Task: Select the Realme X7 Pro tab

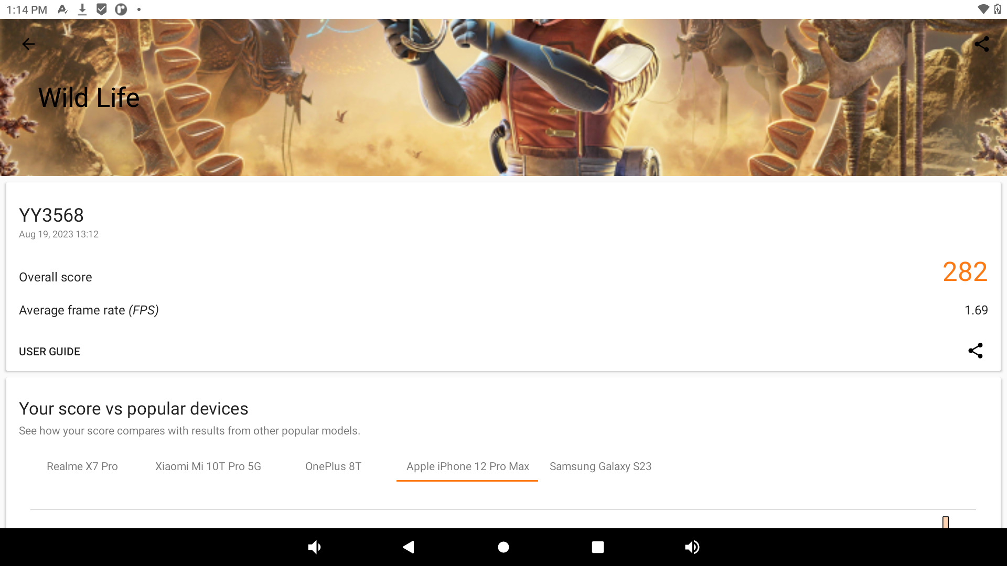Action: tap(82, 466)
